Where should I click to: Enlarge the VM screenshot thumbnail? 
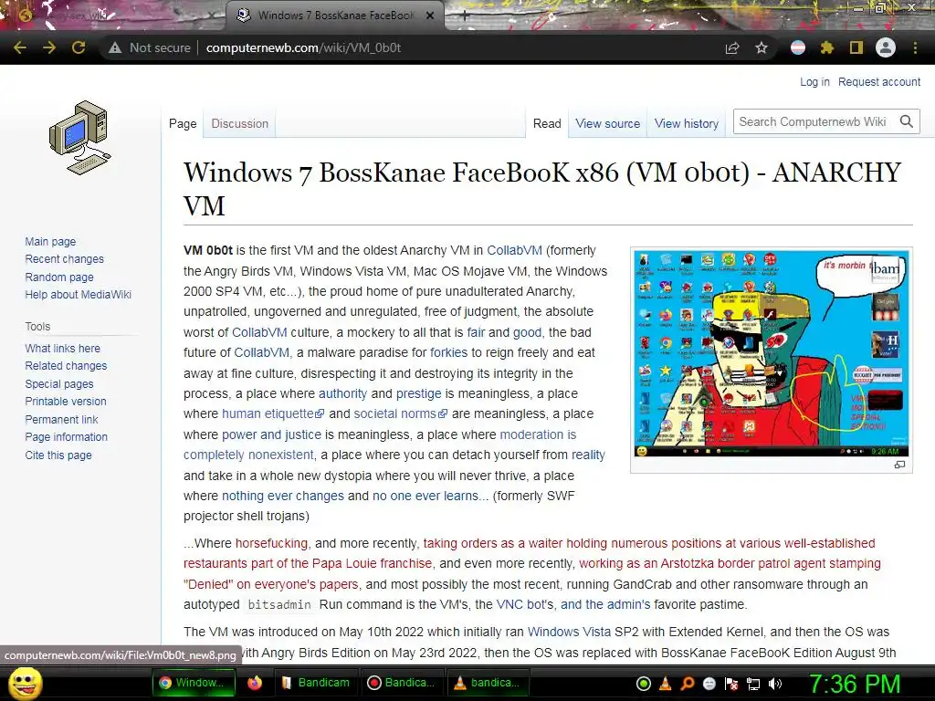point(771,353)
